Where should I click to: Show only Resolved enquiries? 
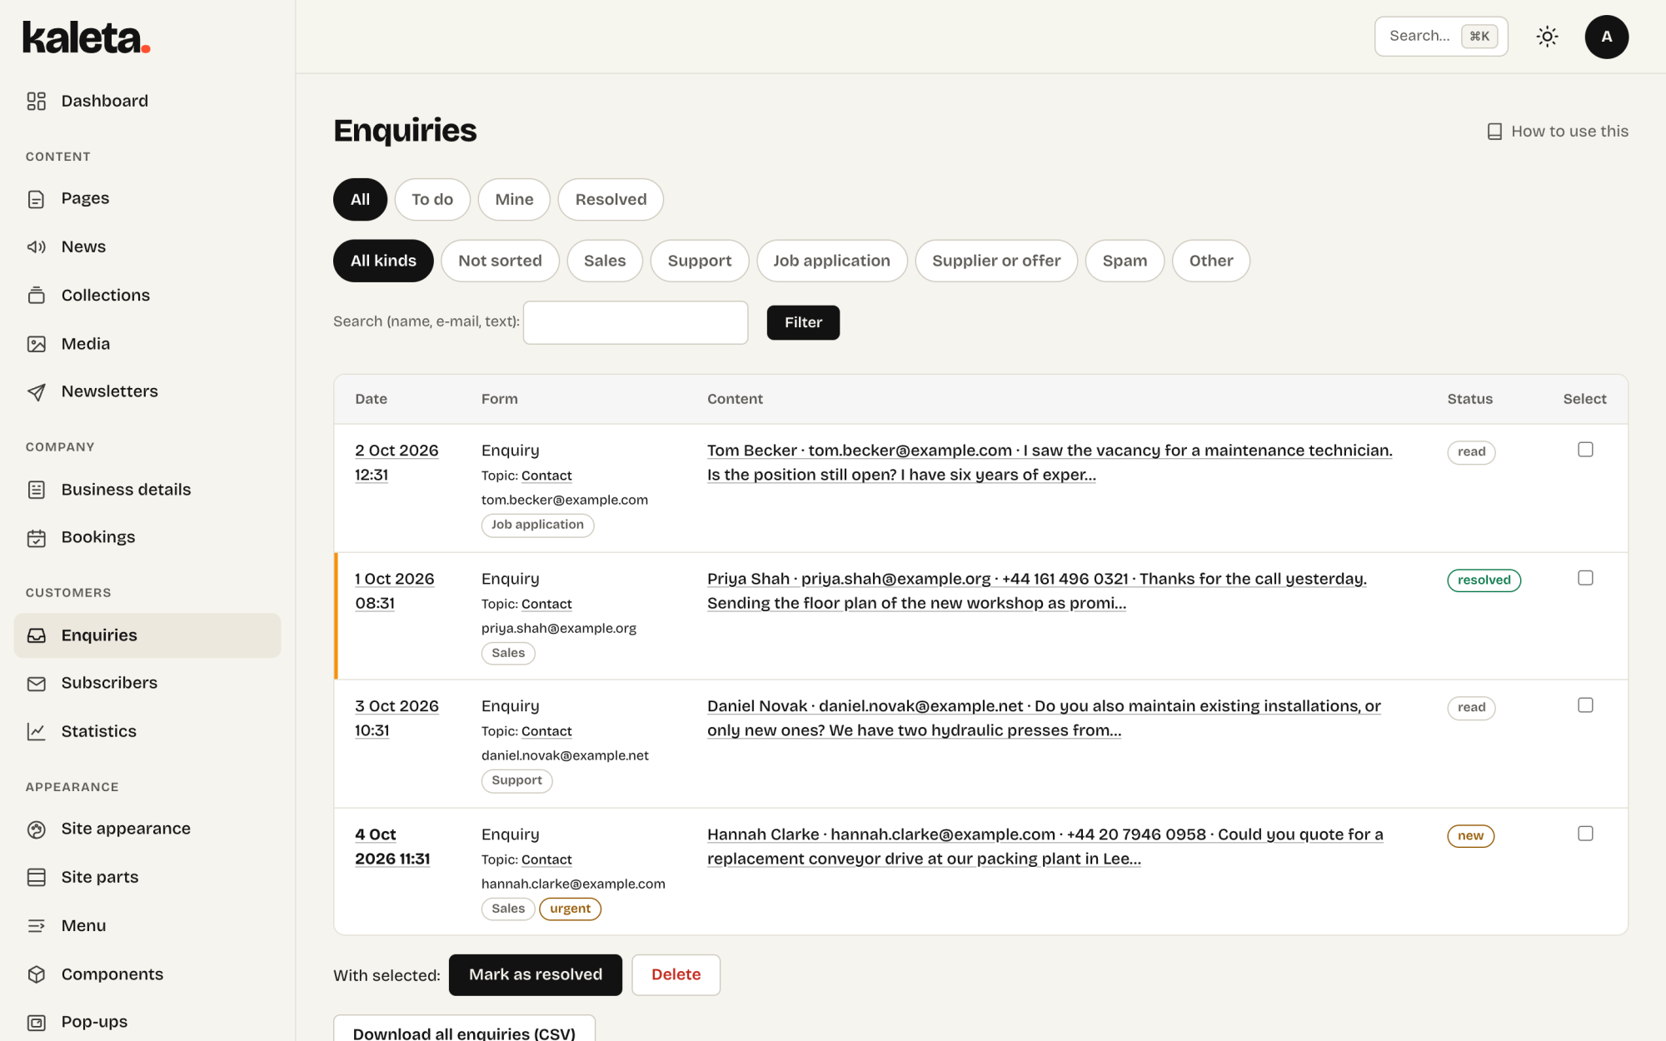pyautogui.click(x=611, y=200)
